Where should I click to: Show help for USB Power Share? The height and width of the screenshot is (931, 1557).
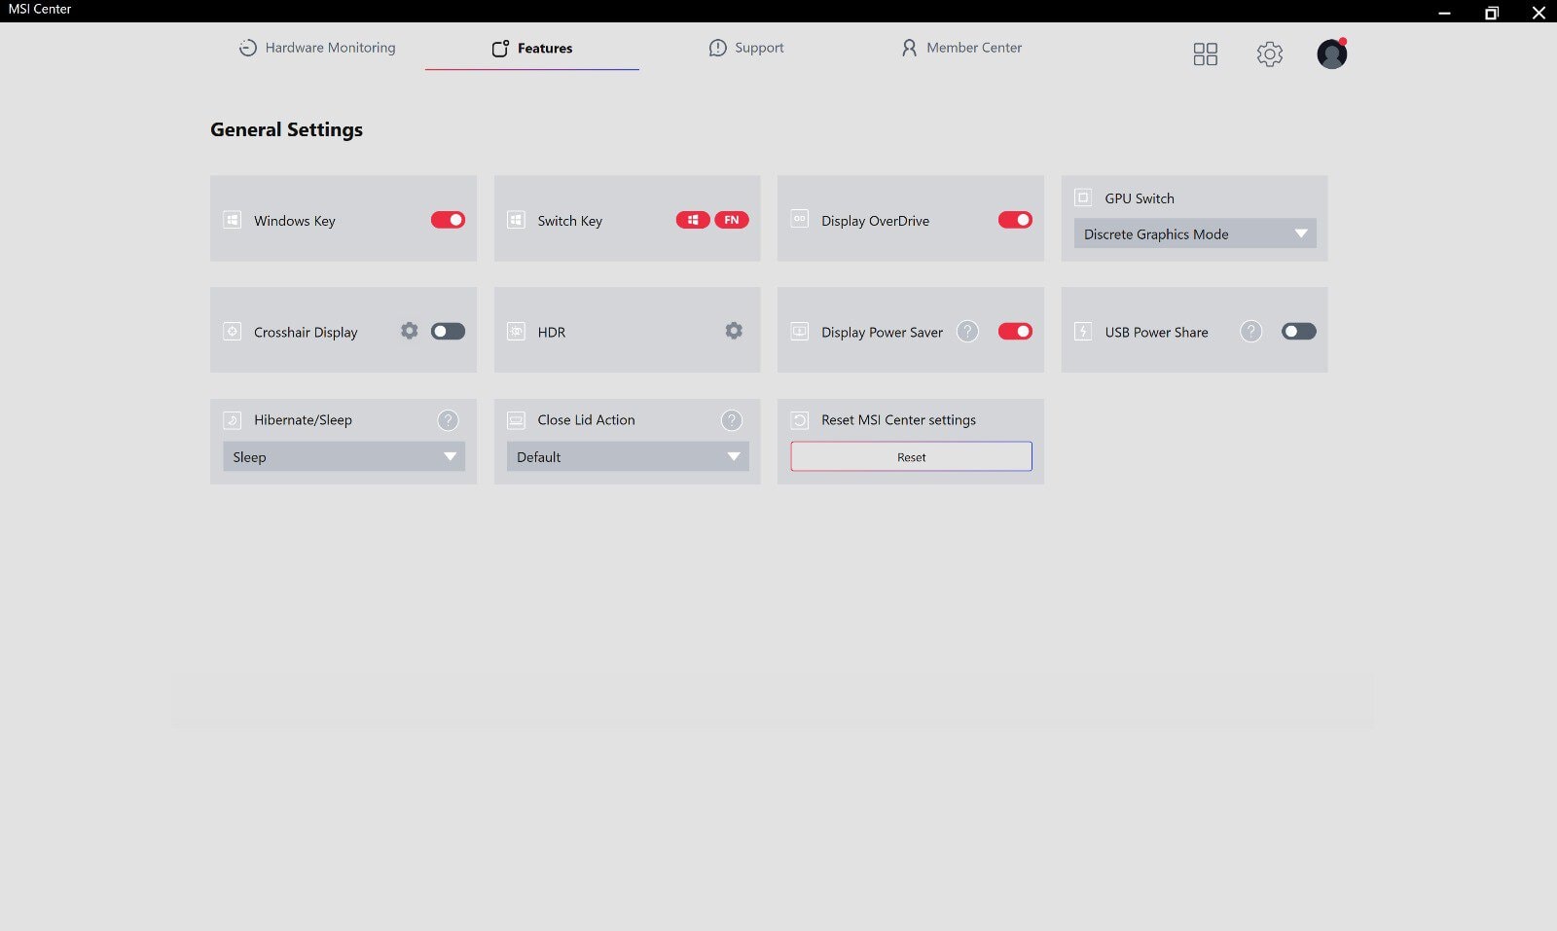pos(1250,331)
